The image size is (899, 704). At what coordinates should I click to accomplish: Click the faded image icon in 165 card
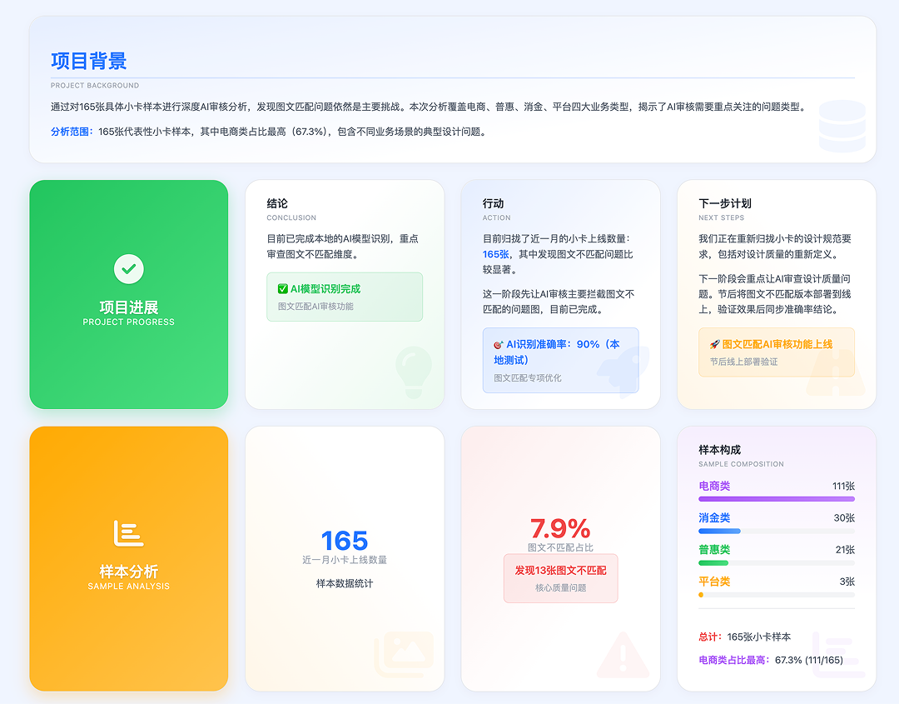coord(405,652)
